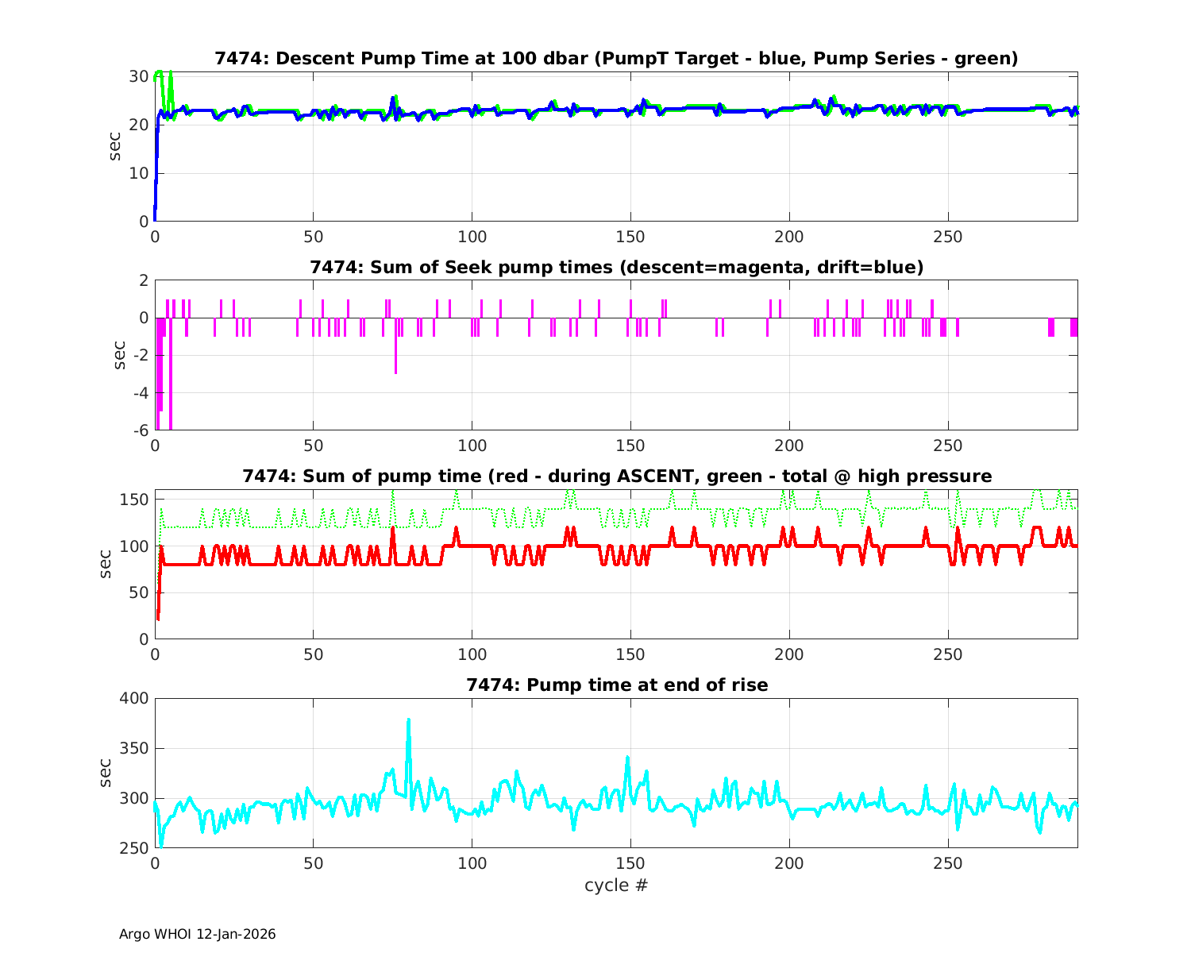Click the '30' y-axis tick in top plot
The height and width of the screenshot is (953, 1191).
coord(139,76)
